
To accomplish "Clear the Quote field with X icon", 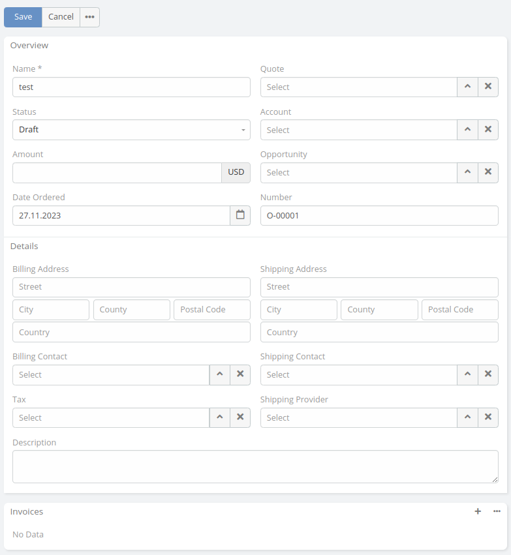I will coord(488,87).
